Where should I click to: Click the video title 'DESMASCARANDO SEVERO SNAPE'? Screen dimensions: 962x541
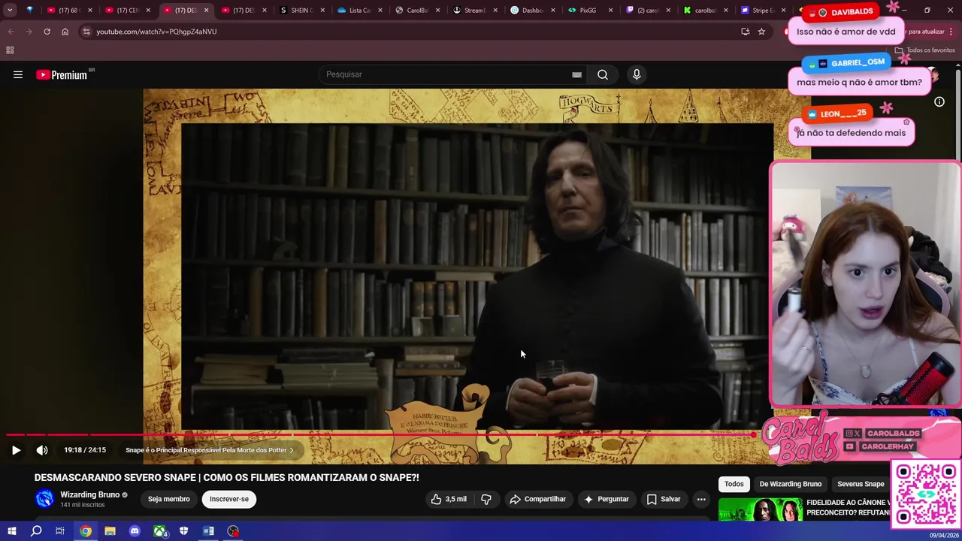point(226,477)
